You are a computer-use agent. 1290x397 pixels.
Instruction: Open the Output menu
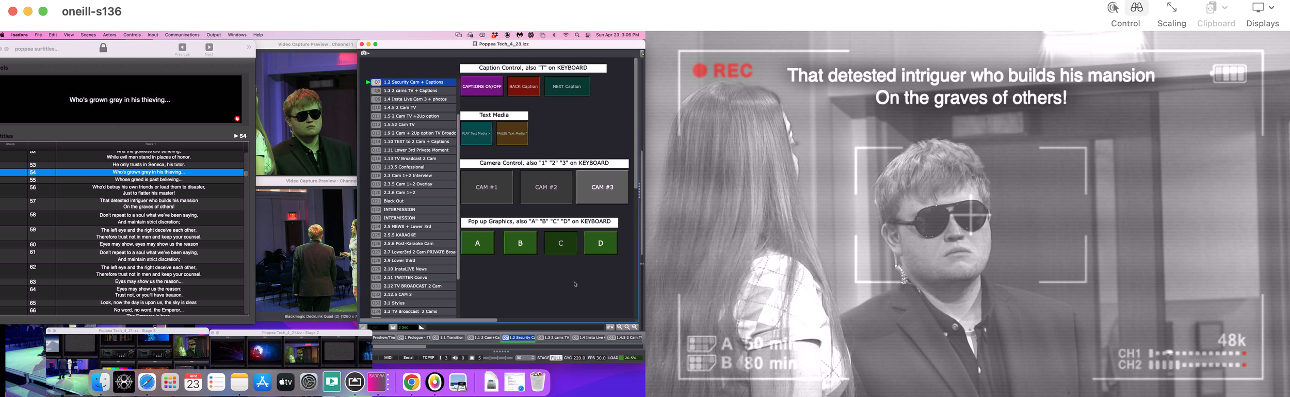click(214, 35)
